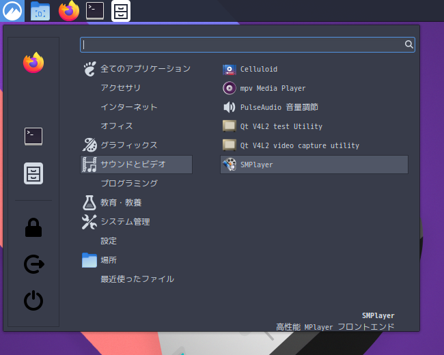Open the 教育・教養 category label
The height and width of the screenshot is (355, 444).
click(x=121, y=203)
